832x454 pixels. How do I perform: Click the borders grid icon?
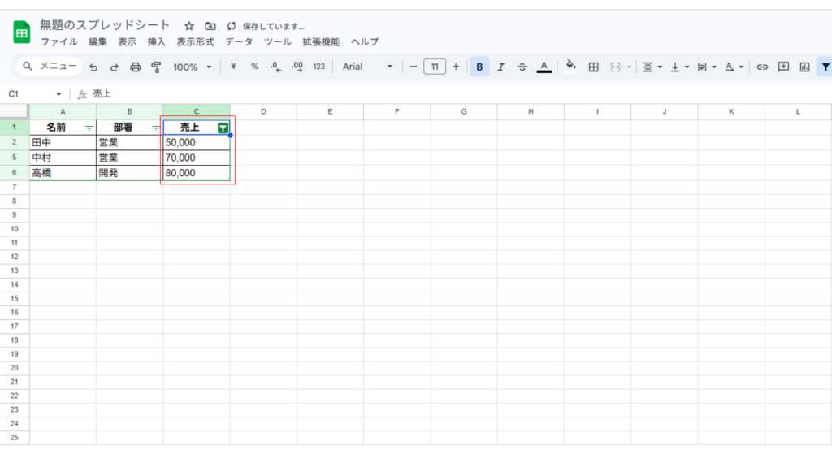[594, 67]
